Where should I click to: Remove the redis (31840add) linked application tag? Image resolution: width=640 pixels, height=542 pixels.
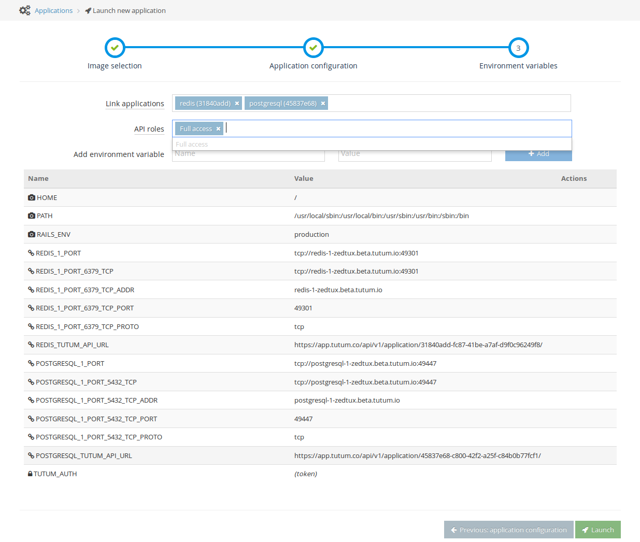237,104
